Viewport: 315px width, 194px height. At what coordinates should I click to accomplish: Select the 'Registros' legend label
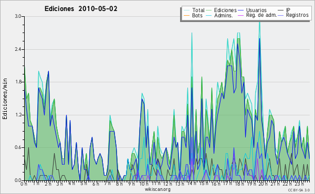(x=297, y=15)
